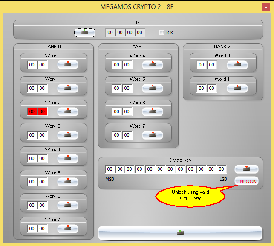This screenshot has width=274, height=246.
Task: Select the first byte field of Bank 1 Word 6
Action: click(117, 112)
